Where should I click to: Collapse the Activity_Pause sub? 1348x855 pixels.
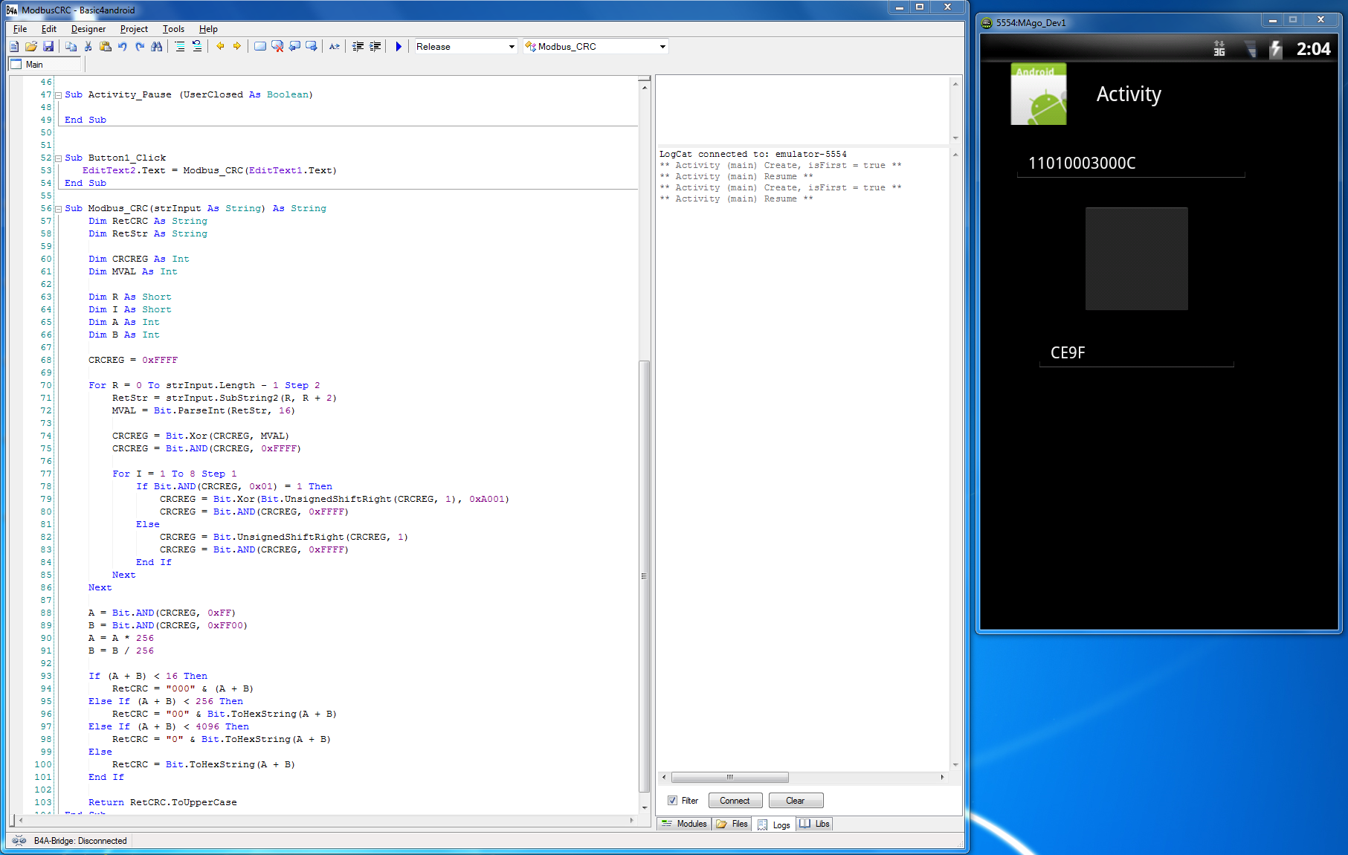point(58,95)
